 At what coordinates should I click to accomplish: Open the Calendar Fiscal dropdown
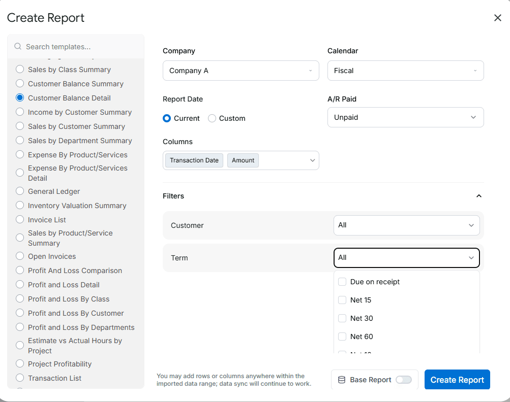tap(405, 71)
